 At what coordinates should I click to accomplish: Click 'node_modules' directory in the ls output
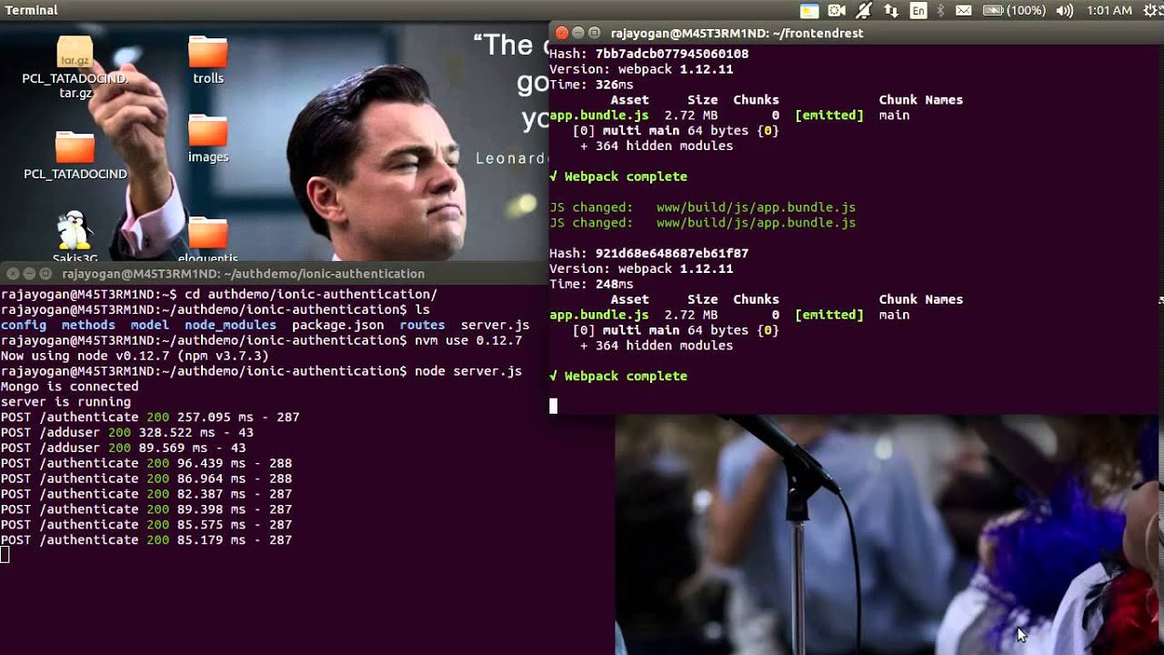pyautogui.click(x=230, y=325)
